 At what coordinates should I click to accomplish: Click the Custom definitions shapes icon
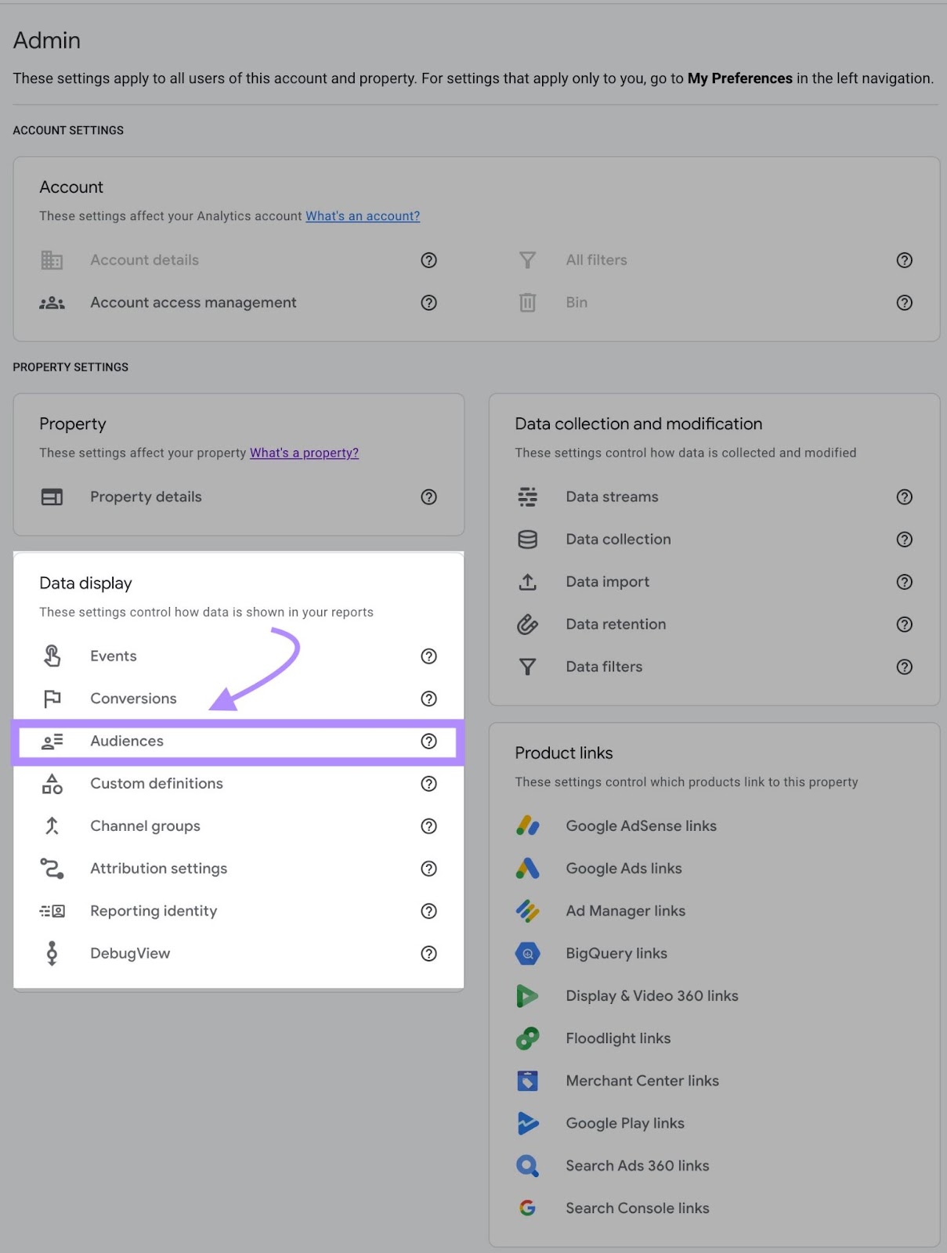point(52,783)
